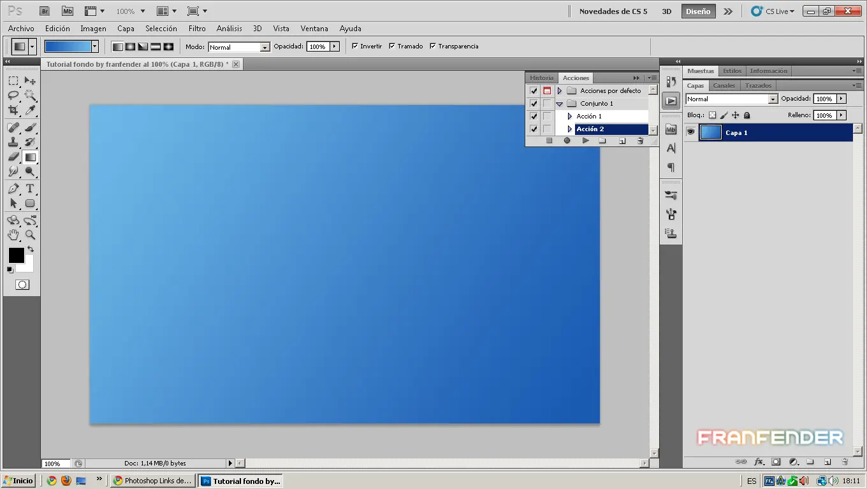Toggle dialog control for Acciones por defecto
The width and height of the screenshot is (867, 489).
pyautogui.click(x=547, y=90)
